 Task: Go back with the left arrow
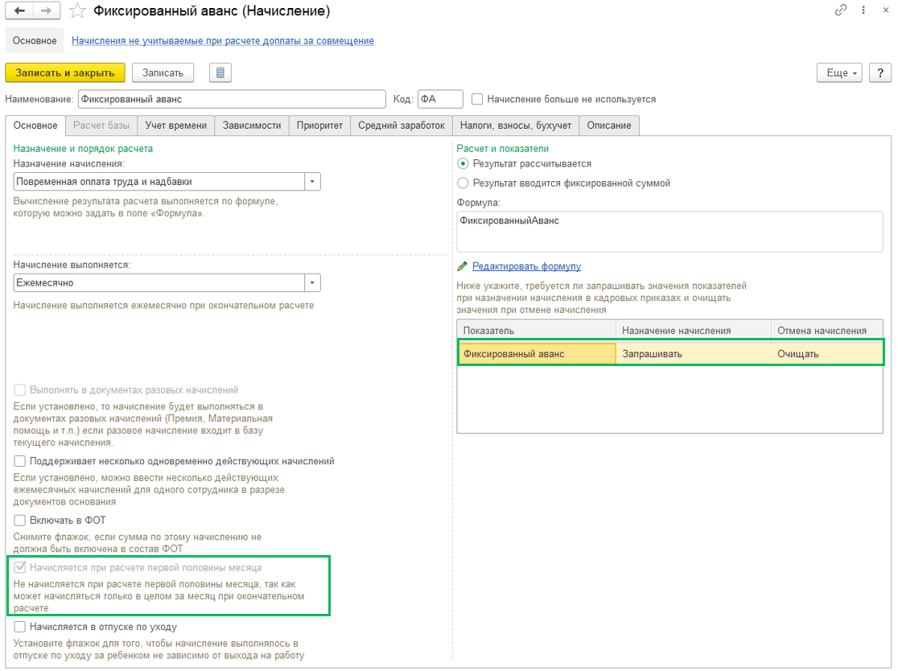(x=19, y=11)
